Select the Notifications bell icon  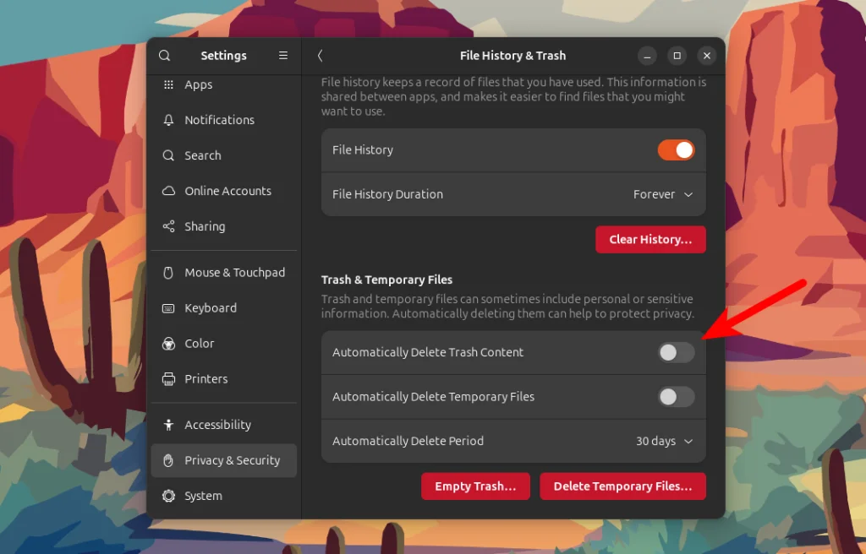(x=168, y=120)
